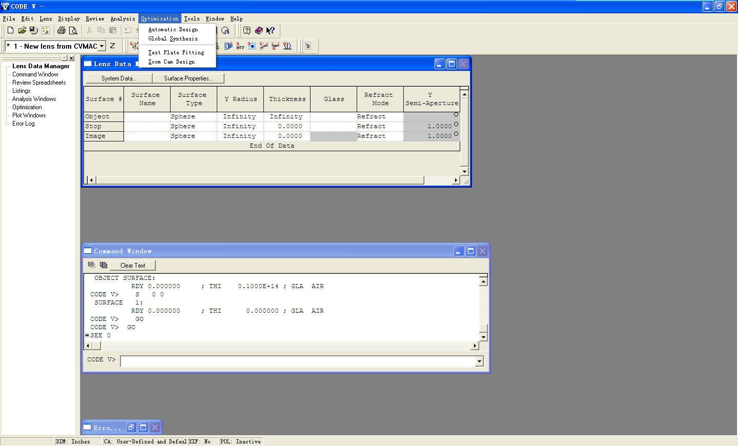Click the text listing icon in toolbar
Viewport: 738px width, 446px height.
[307, 46]
